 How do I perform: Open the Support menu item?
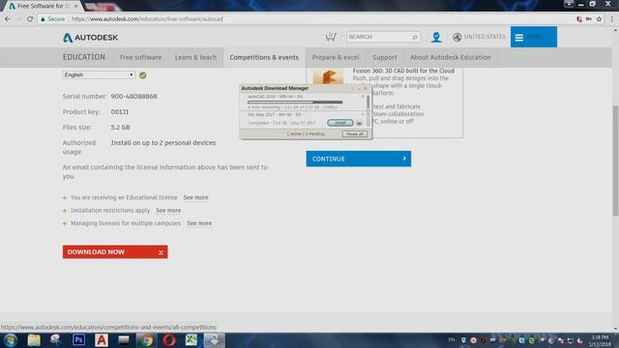point(385,57)
